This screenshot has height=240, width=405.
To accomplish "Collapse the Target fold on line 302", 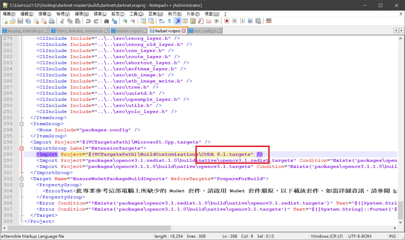I will 21,179.
